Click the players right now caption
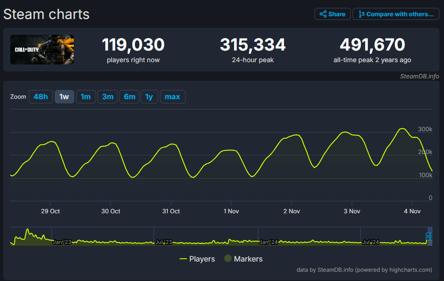The image size is (444, 281). 133,60
